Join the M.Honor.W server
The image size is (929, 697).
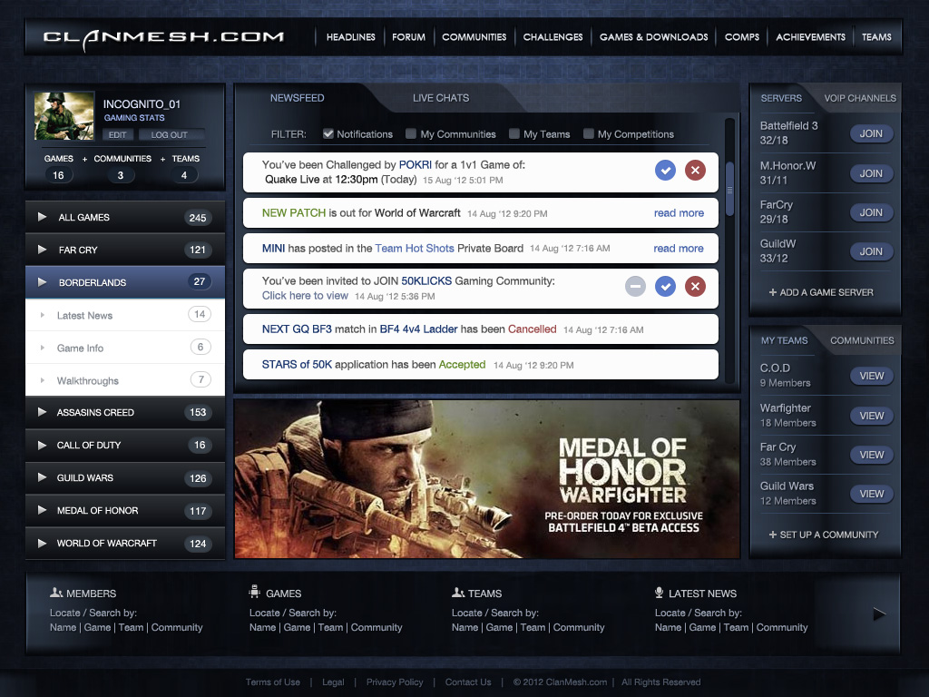click(x=871, y=173)
